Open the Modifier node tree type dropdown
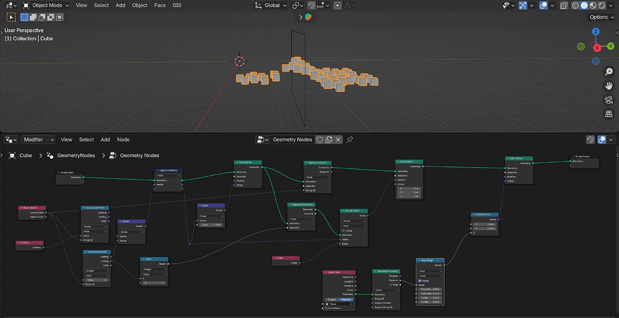 [38, 139]
